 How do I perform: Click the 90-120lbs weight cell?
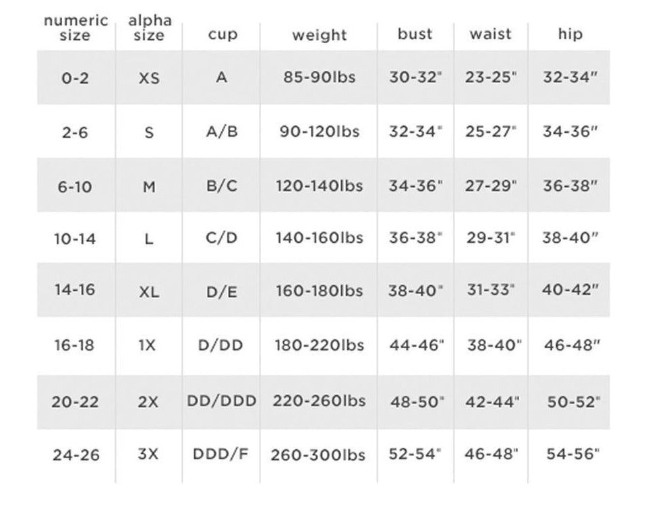click(x=319, y=132)
